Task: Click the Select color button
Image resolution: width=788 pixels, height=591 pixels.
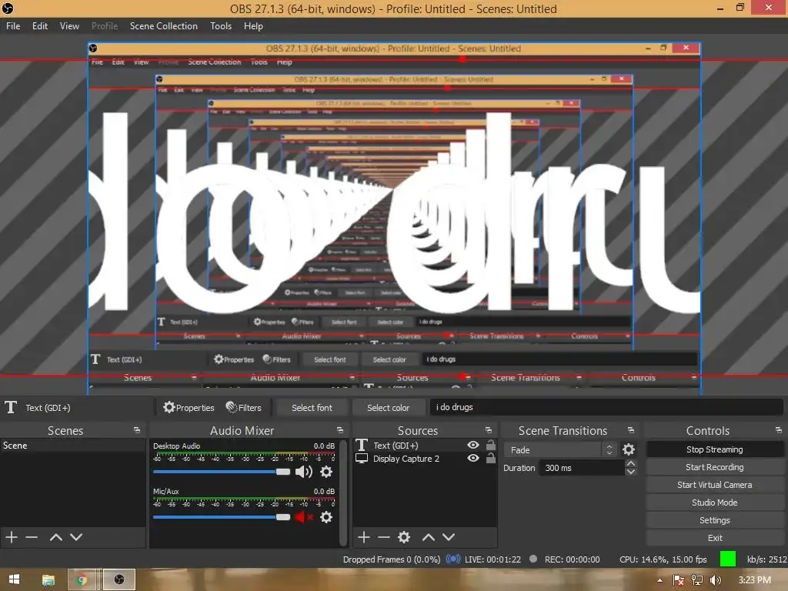Action: pos(388,408)
